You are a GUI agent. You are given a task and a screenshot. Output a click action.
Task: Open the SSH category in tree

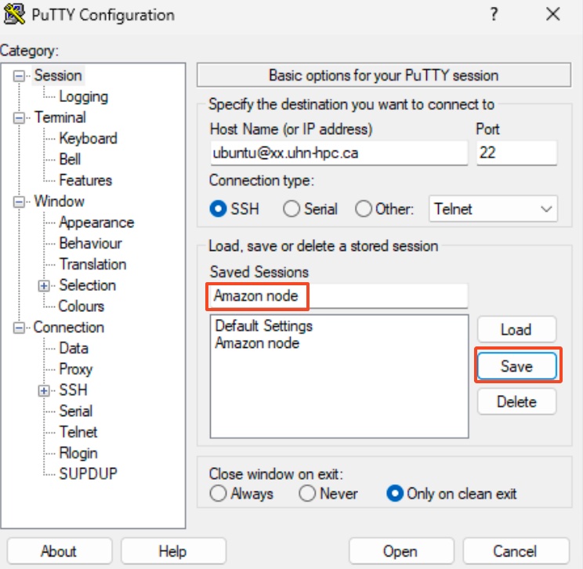[x=73, y=390]
